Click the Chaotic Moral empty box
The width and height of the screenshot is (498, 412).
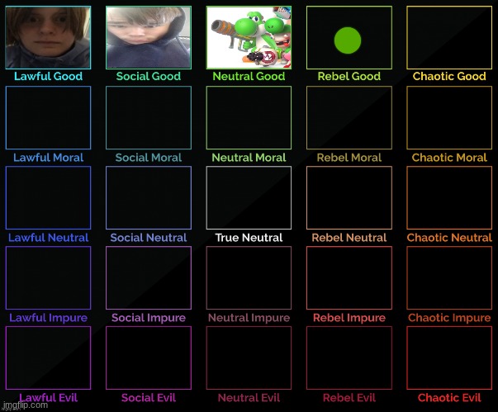click(x=449, y=117)
